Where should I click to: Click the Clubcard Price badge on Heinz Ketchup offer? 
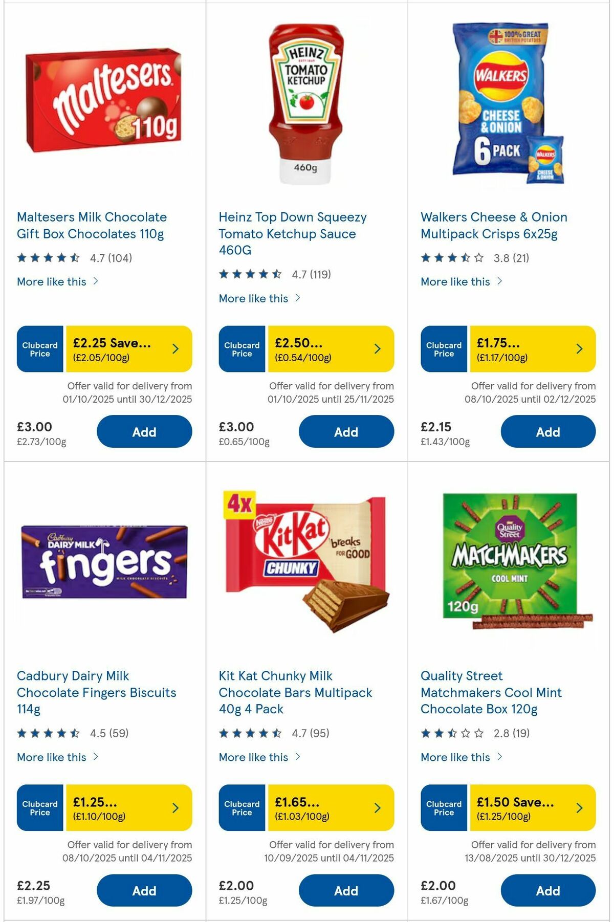241,349
